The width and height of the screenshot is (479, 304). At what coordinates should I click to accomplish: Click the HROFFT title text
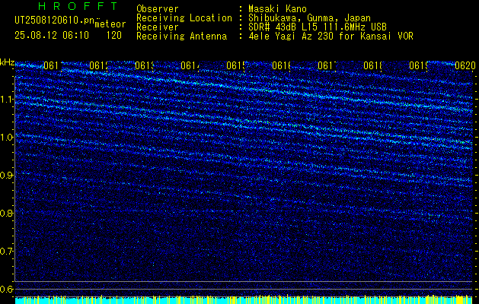(x=78, y=6)
